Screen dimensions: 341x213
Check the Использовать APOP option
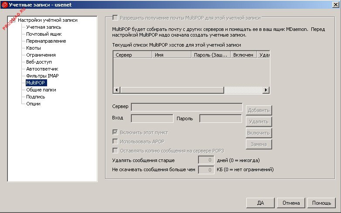click(116, 142)
